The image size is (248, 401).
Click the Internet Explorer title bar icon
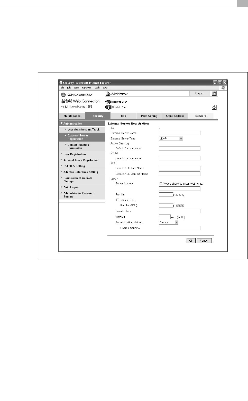61,83
